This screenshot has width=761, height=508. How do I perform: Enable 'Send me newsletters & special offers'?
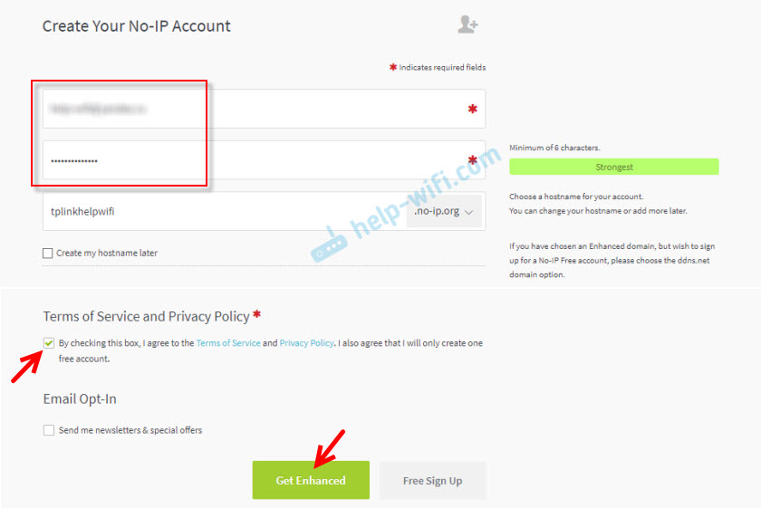(49, 430)
